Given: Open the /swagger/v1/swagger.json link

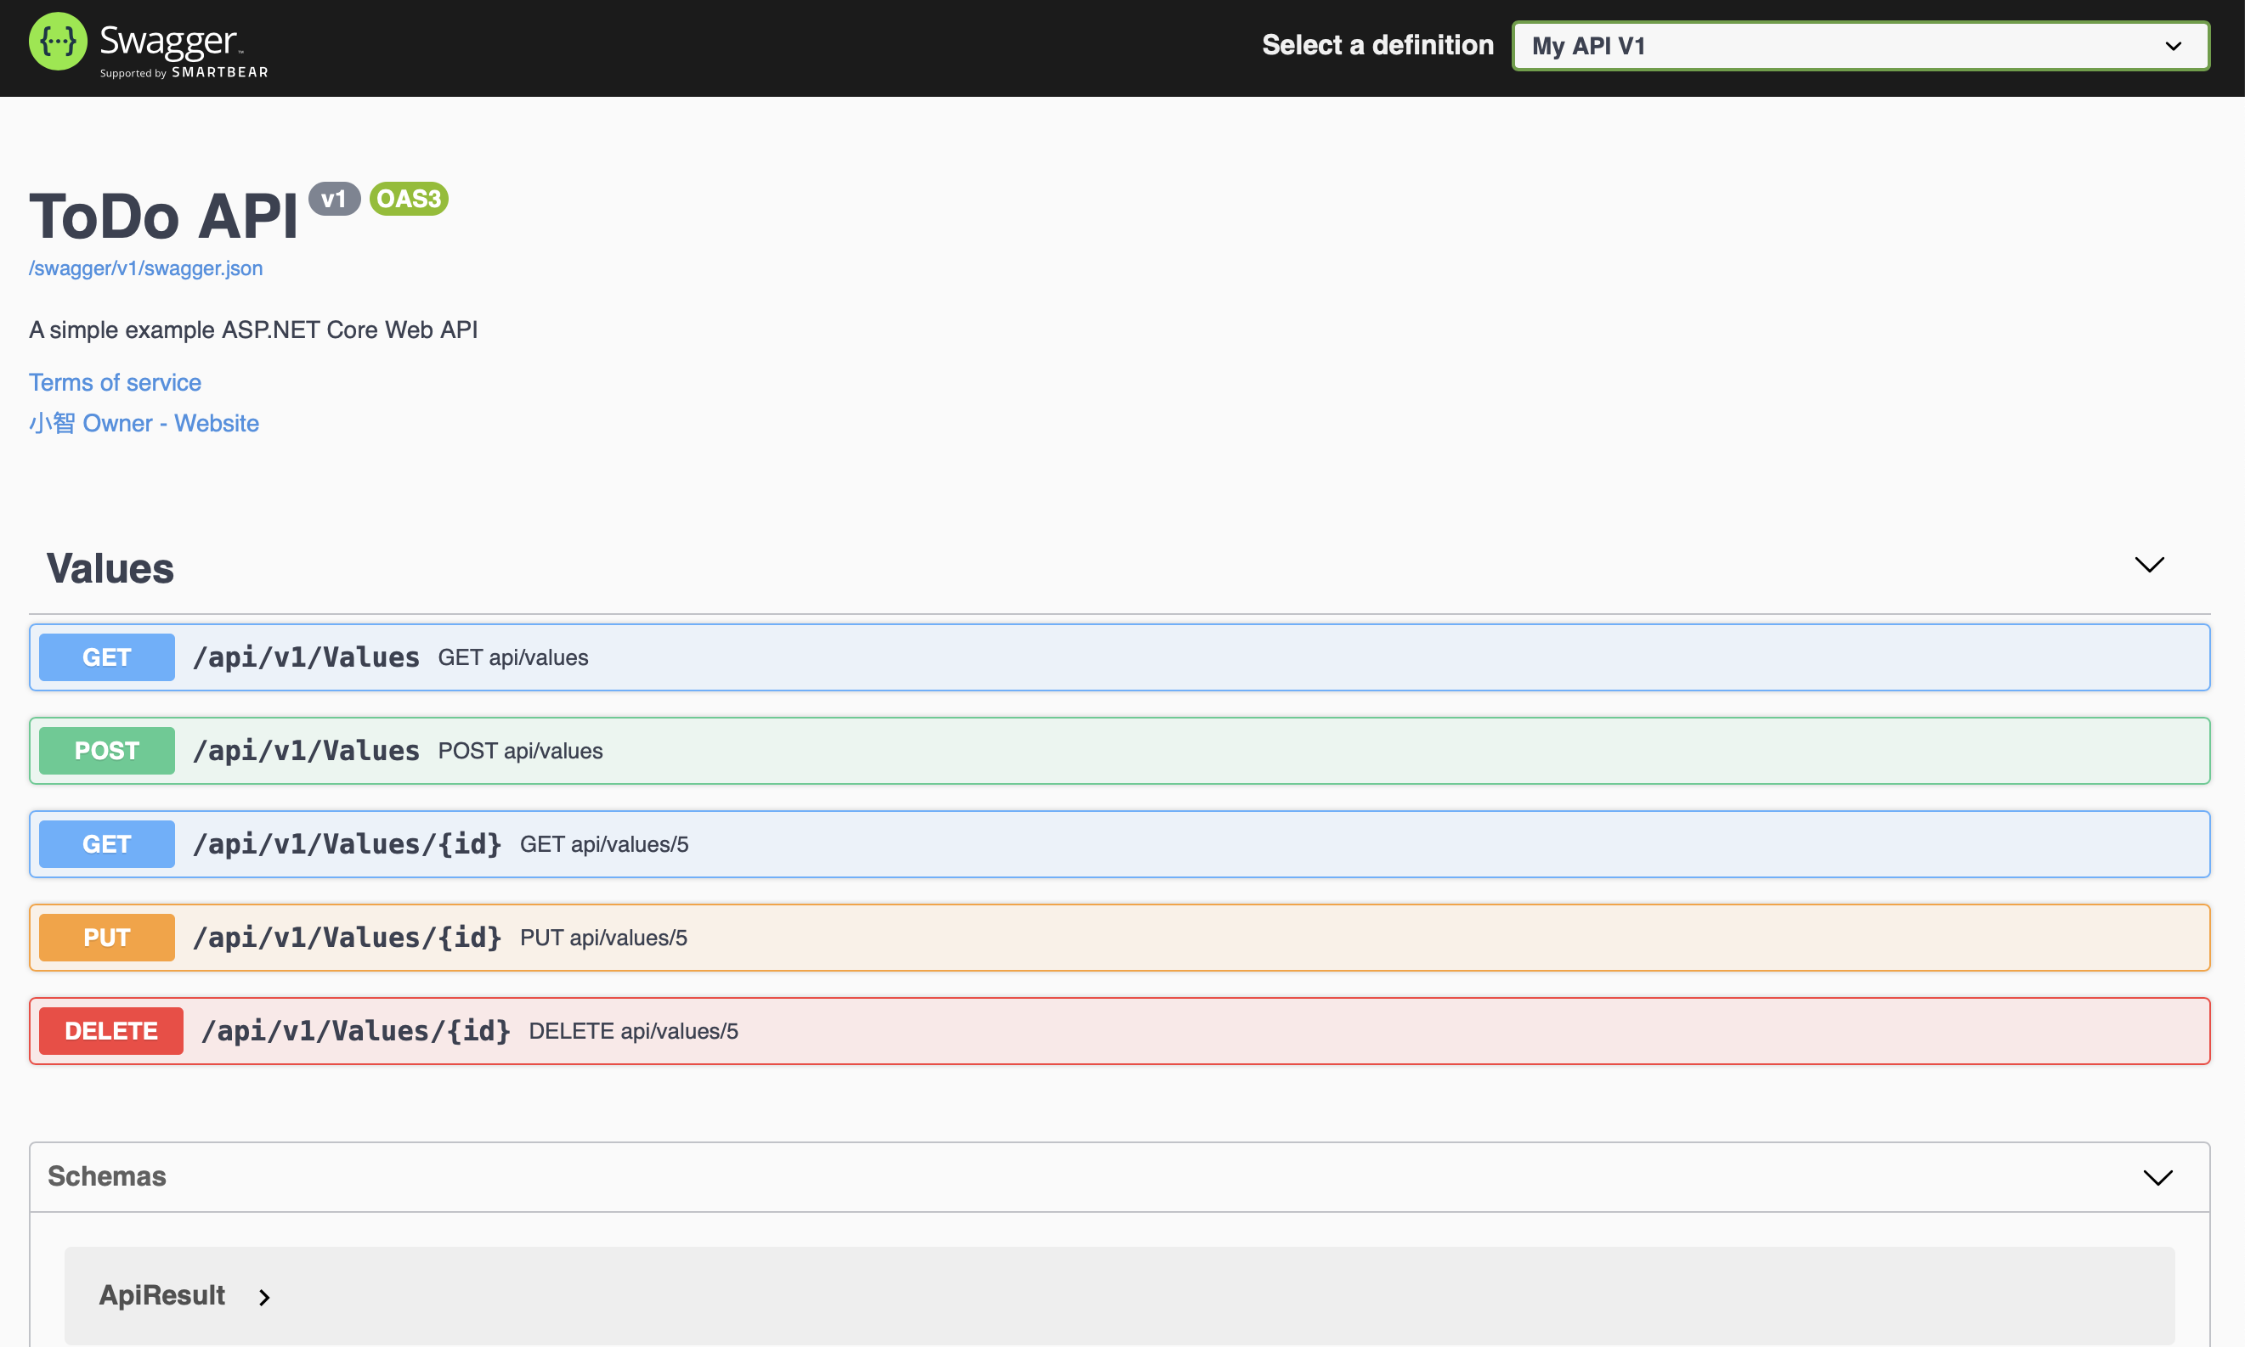Looking at the screenshot, I should tap(145, 268).
